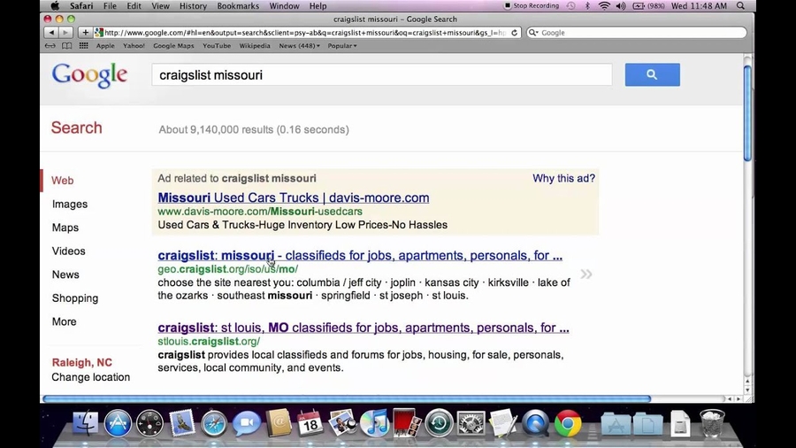
Task: Open craigslist: st louis, MO result
Action: pos(364,328)
